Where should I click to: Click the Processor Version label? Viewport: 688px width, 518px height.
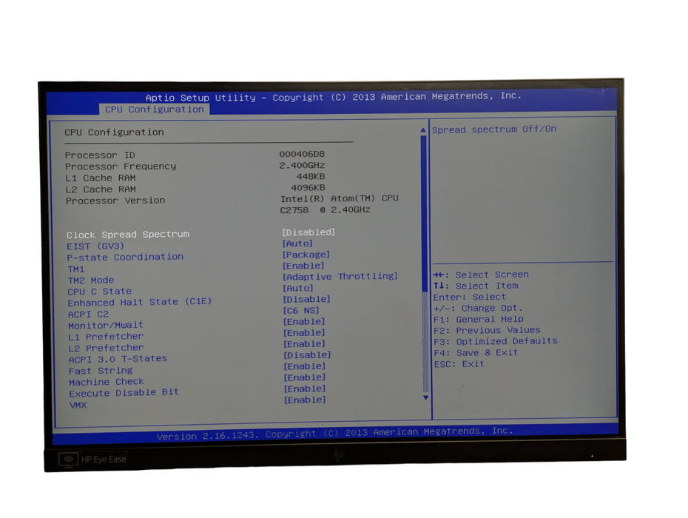(115, 201)
